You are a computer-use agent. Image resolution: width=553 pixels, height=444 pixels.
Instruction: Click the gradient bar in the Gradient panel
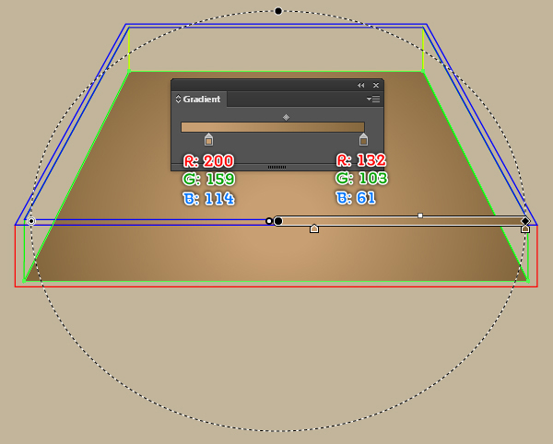coord(273,127)
